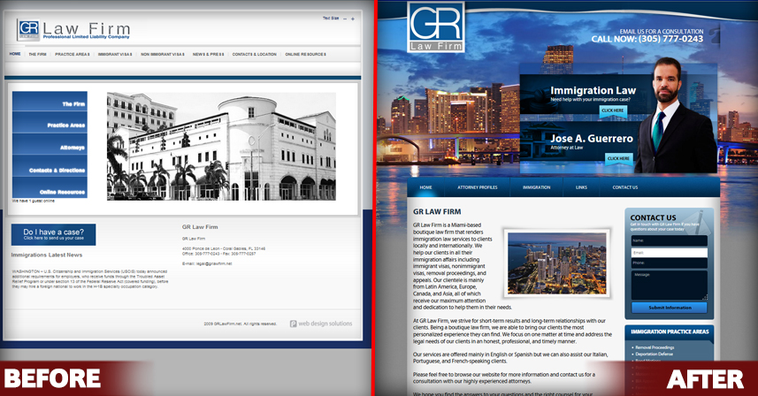Click the old site's GR logo
The height and width of the screenshot is (396, 758).
(x=29, y=30)
